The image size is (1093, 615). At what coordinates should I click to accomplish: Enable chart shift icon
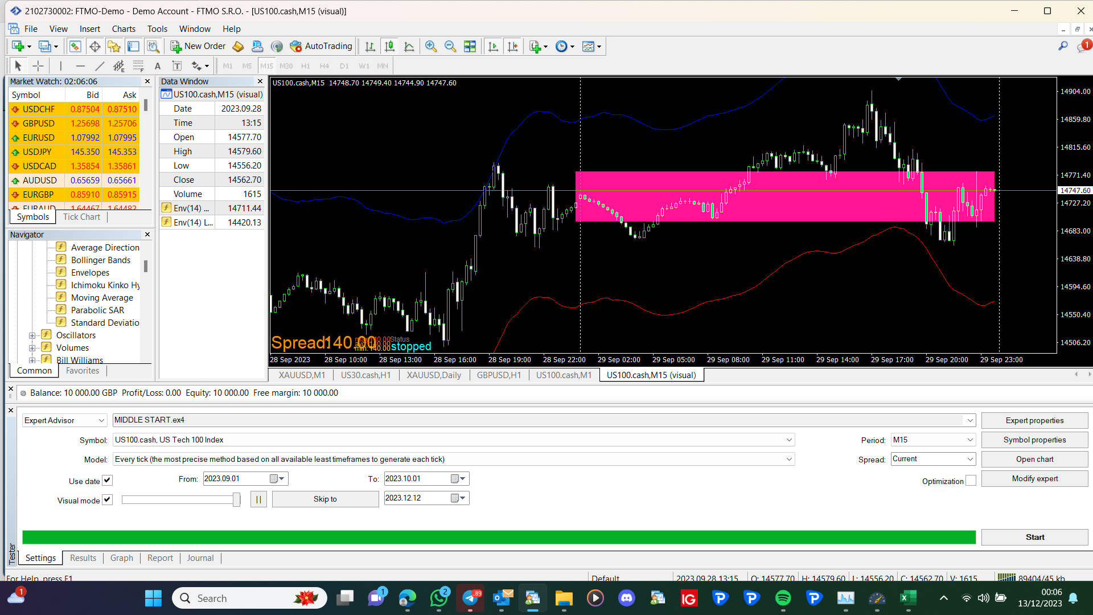(x=512, y=47)
